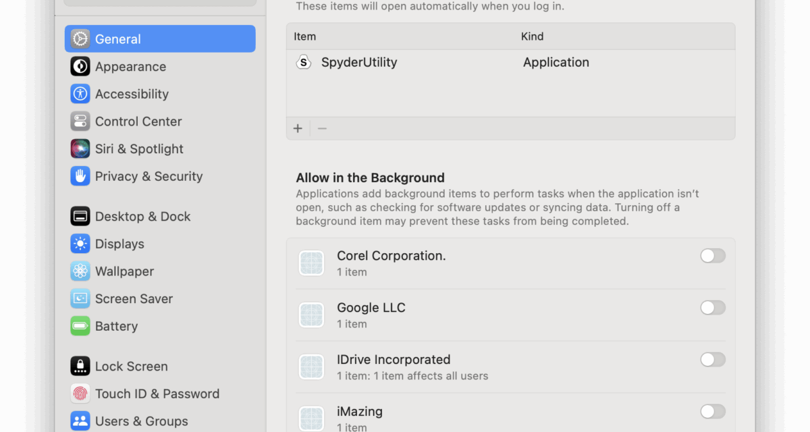Select Screen Saver in sidebar
810x432 pixels.
[160, 298]
